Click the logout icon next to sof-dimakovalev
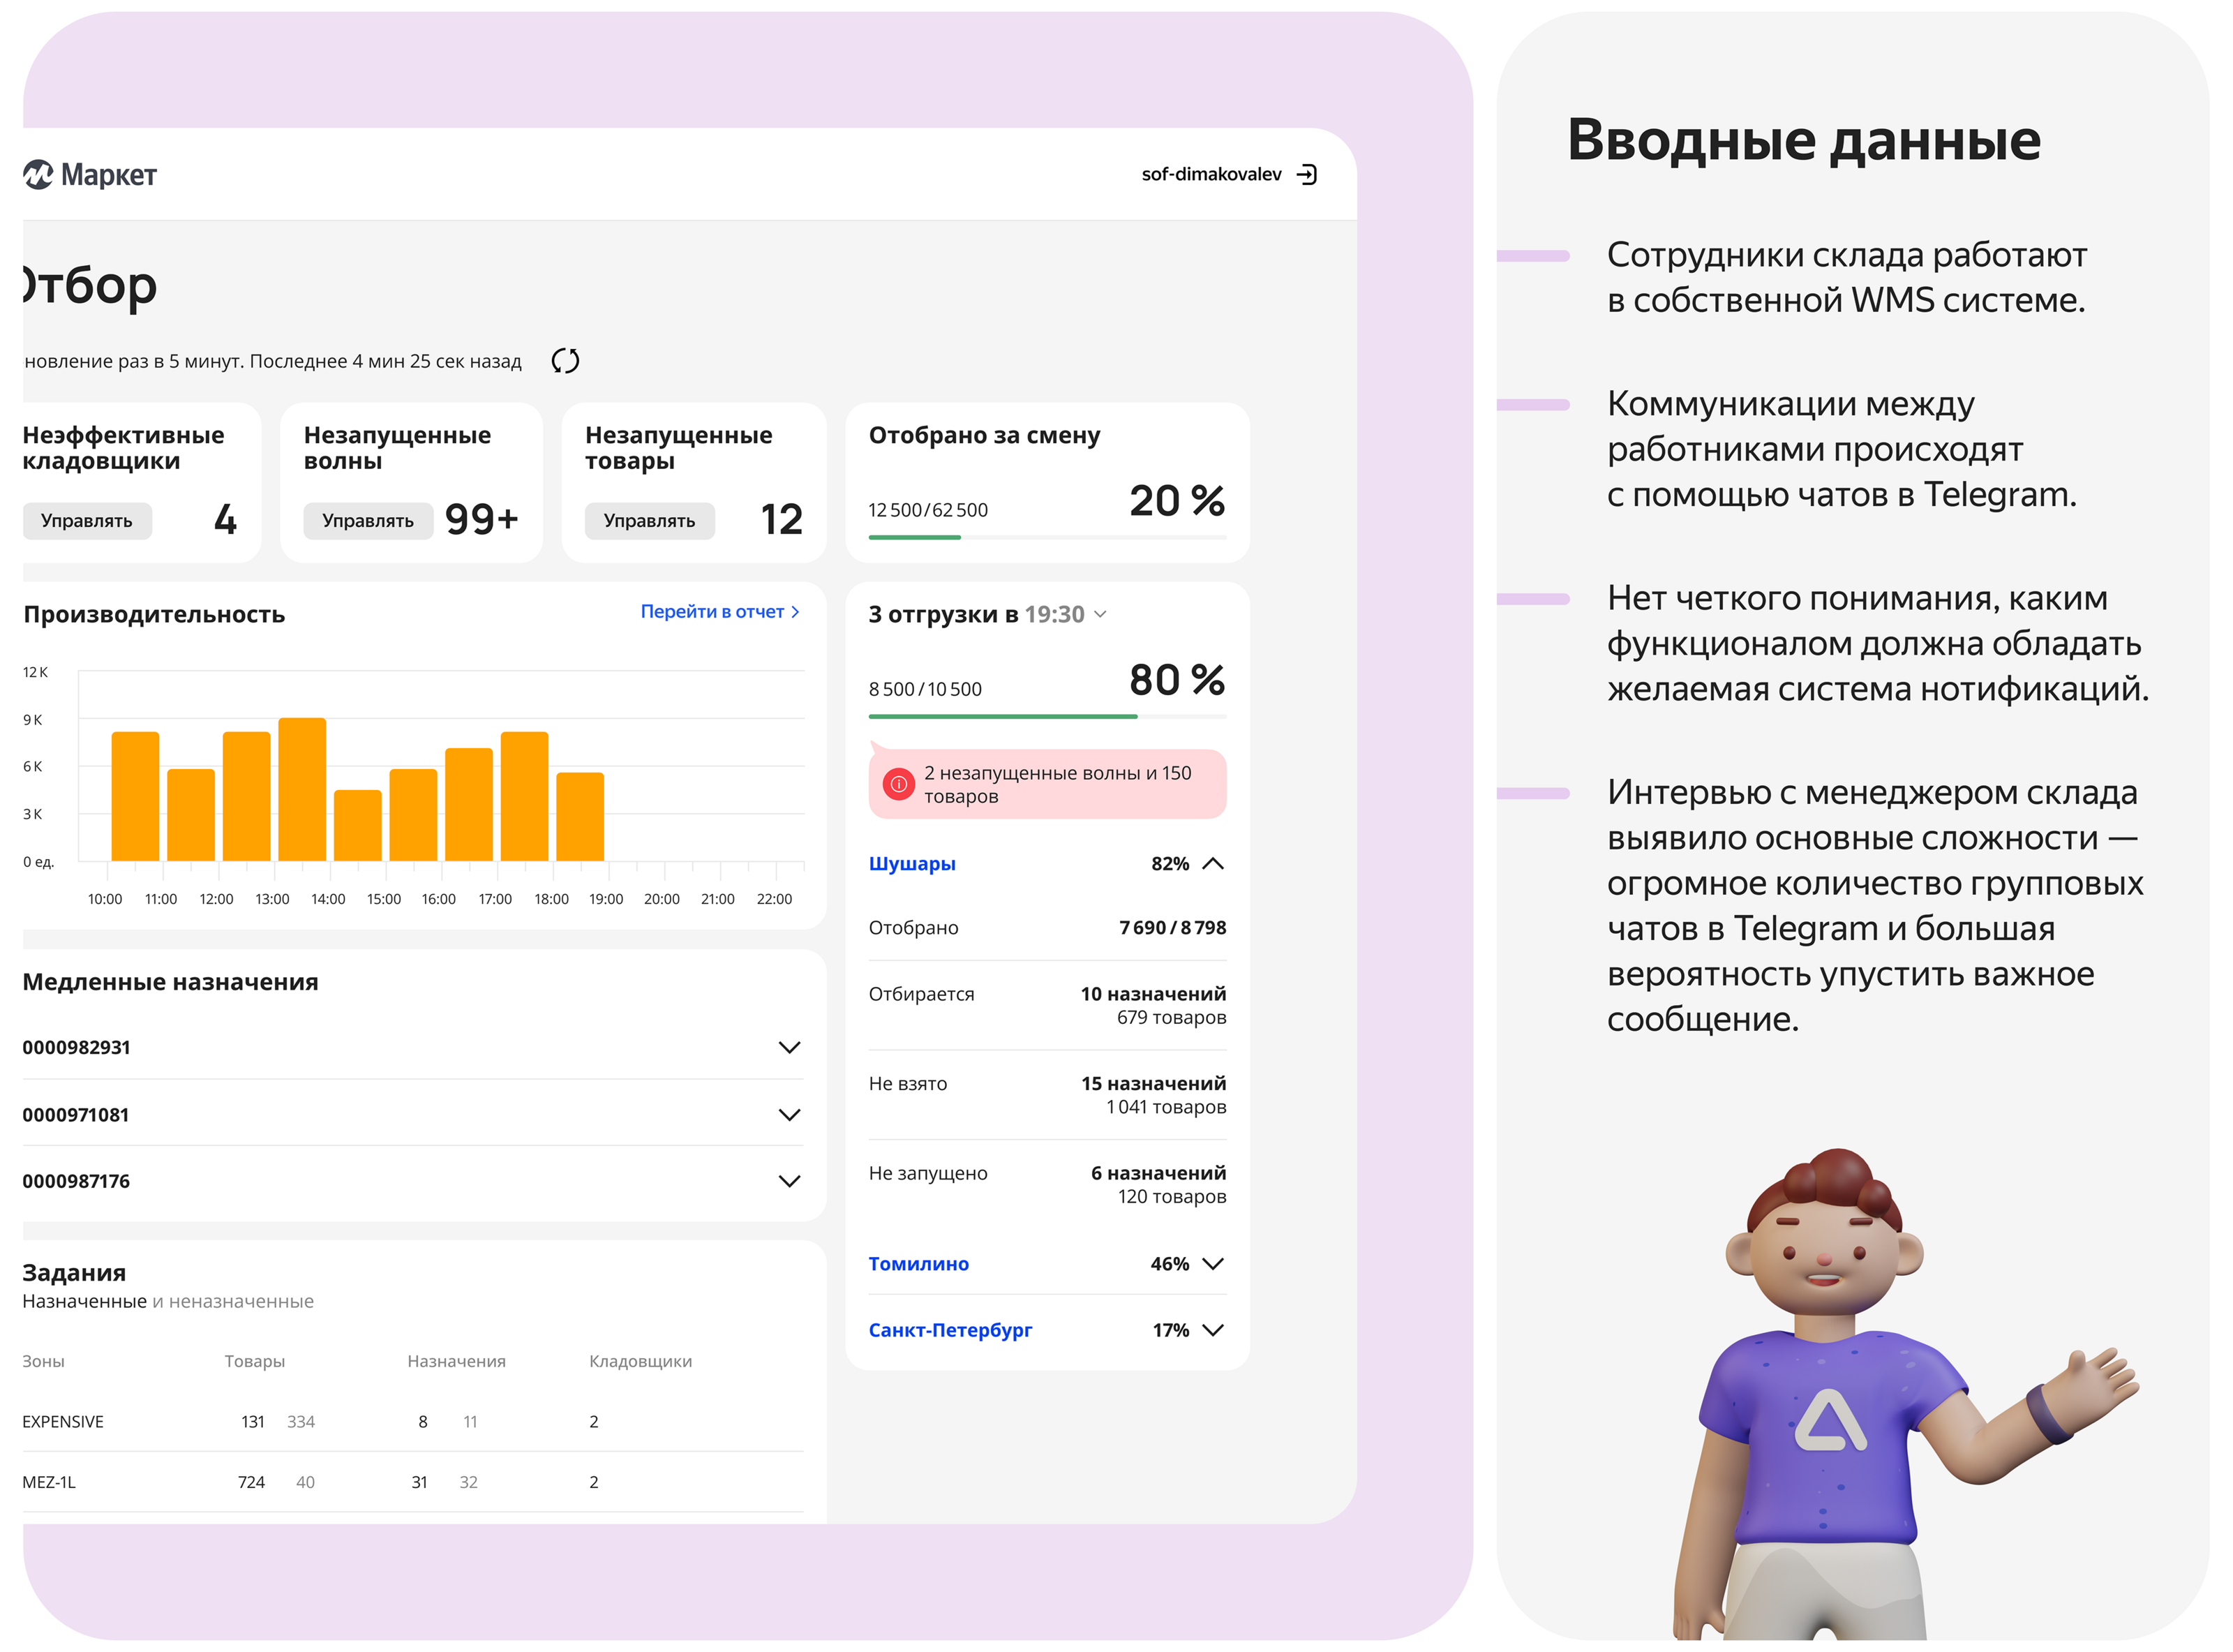Image resolution: width=2233 pixels, height=1652 pixels. (1306, 175)
